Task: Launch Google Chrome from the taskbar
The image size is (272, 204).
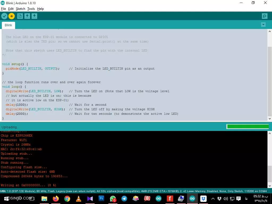Action: 67,199
